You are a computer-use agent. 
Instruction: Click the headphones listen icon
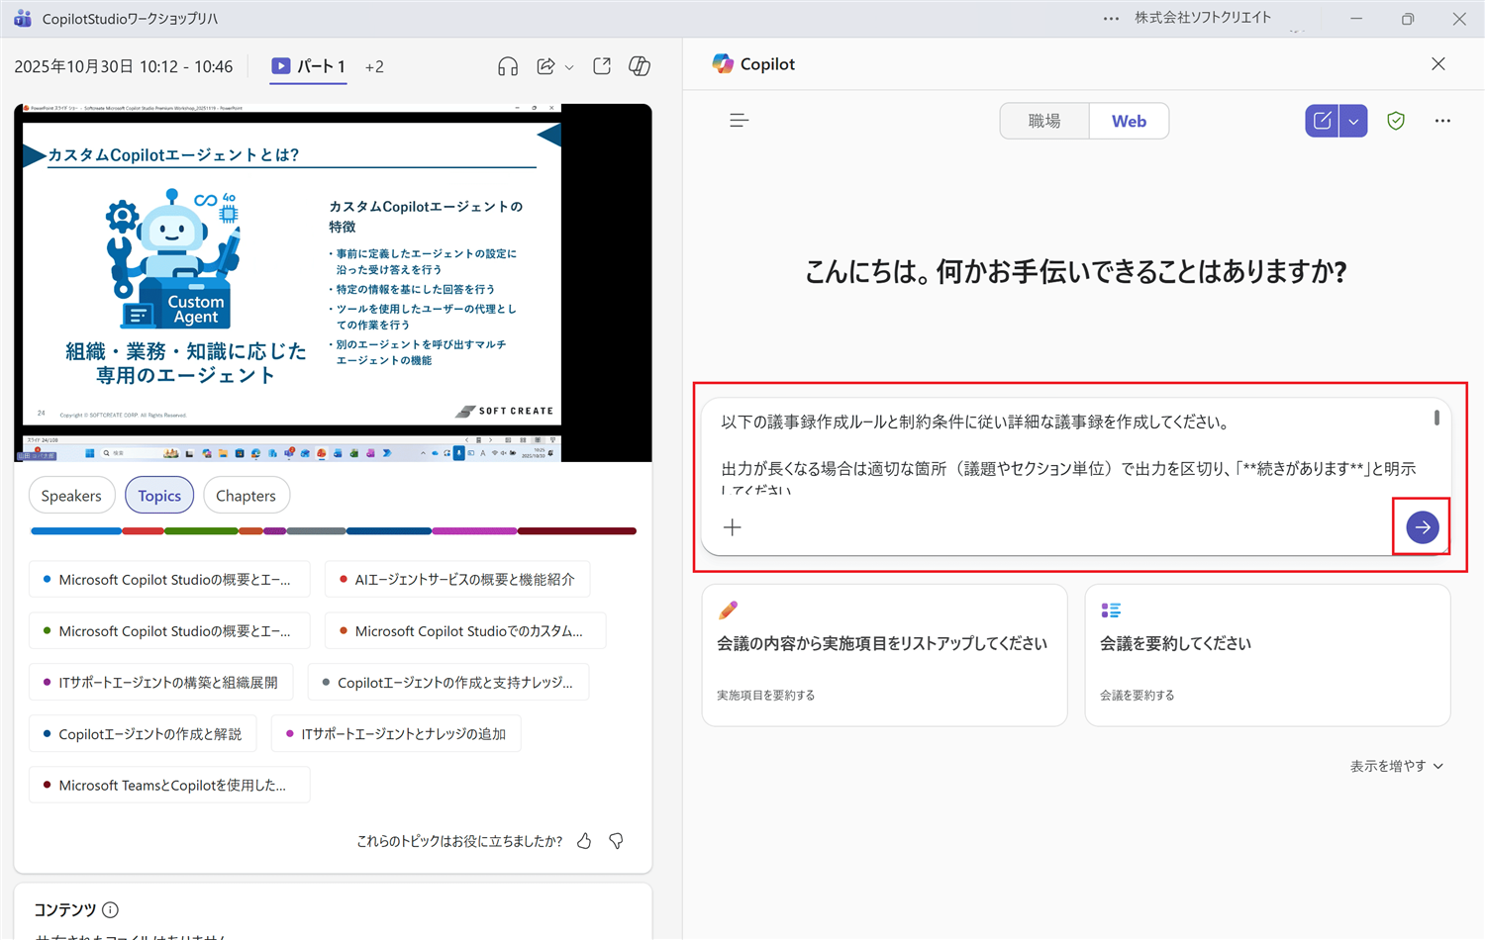(x=508, y=65)
